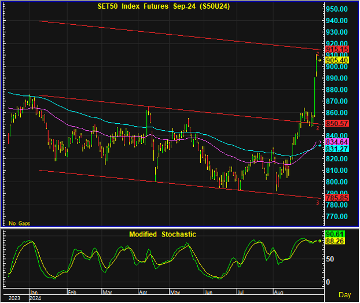Viewport: 360px width, 303px height.
Task: Select the yellow 88.26 stochastic value
Action: click(x=335, y=241)
